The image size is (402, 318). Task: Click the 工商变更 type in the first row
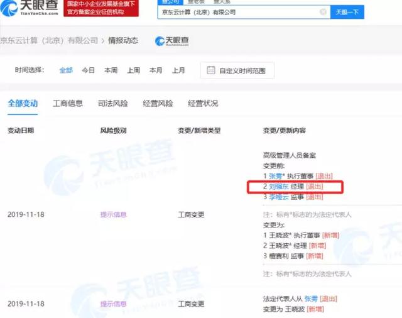(191, 214)
